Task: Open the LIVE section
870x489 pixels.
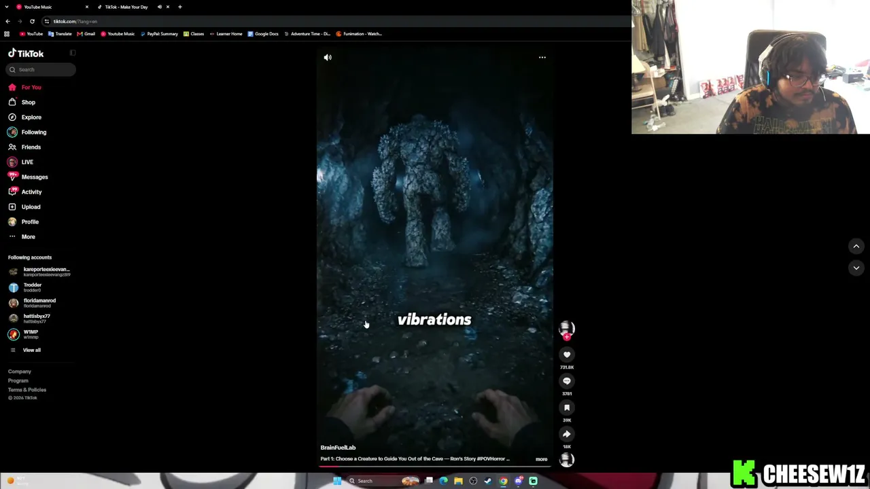Action: coord(20,162)
